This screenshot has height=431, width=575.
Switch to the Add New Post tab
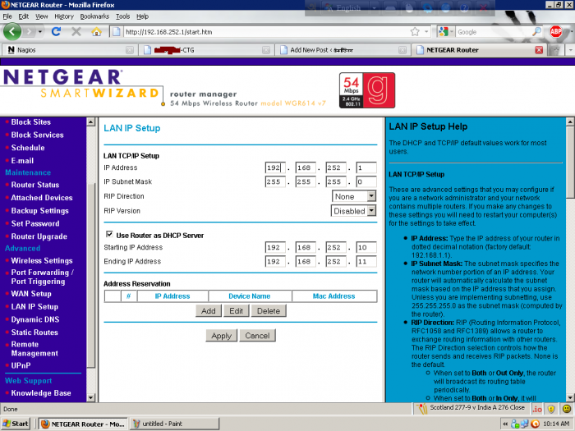coord(343,50)
